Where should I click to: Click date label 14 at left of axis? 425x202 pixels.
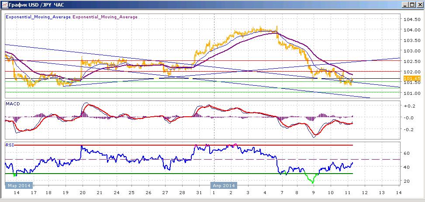[17, 193]
